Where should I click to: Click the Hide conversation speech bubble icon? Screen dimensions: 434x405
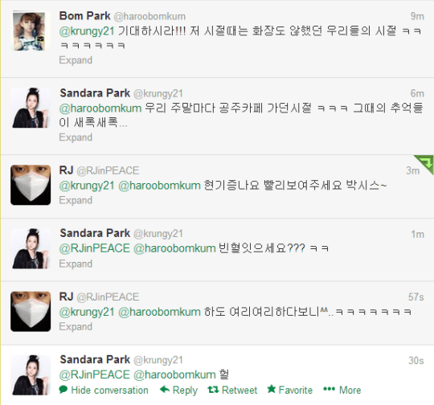point(63,389)
